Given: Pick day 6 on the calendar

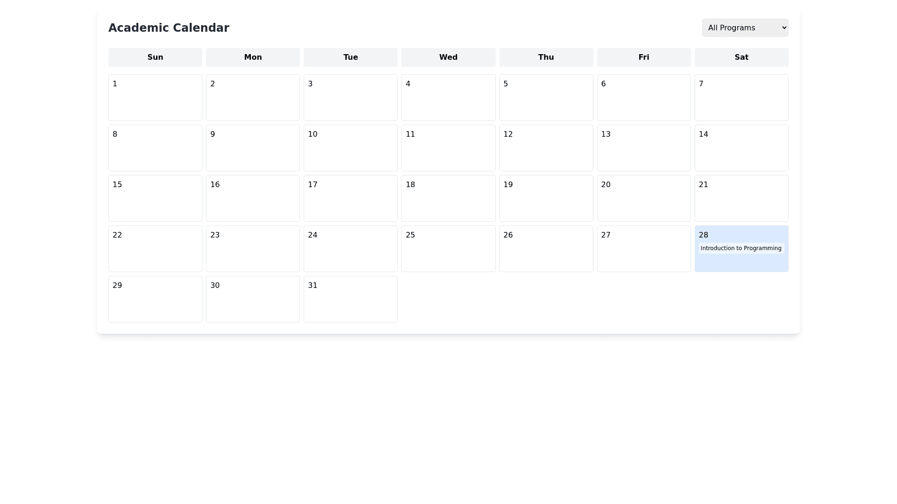Looking at the screenshot, I should [643, 98].
